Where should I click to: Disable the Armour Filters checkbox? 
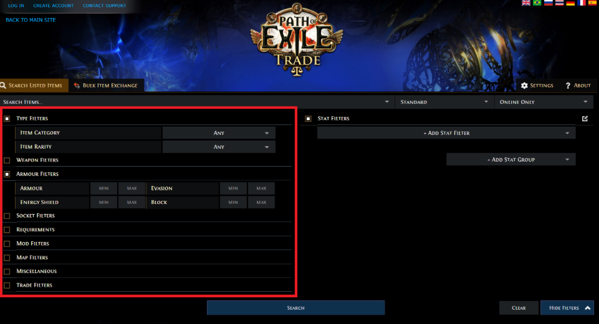coord(7,174)
